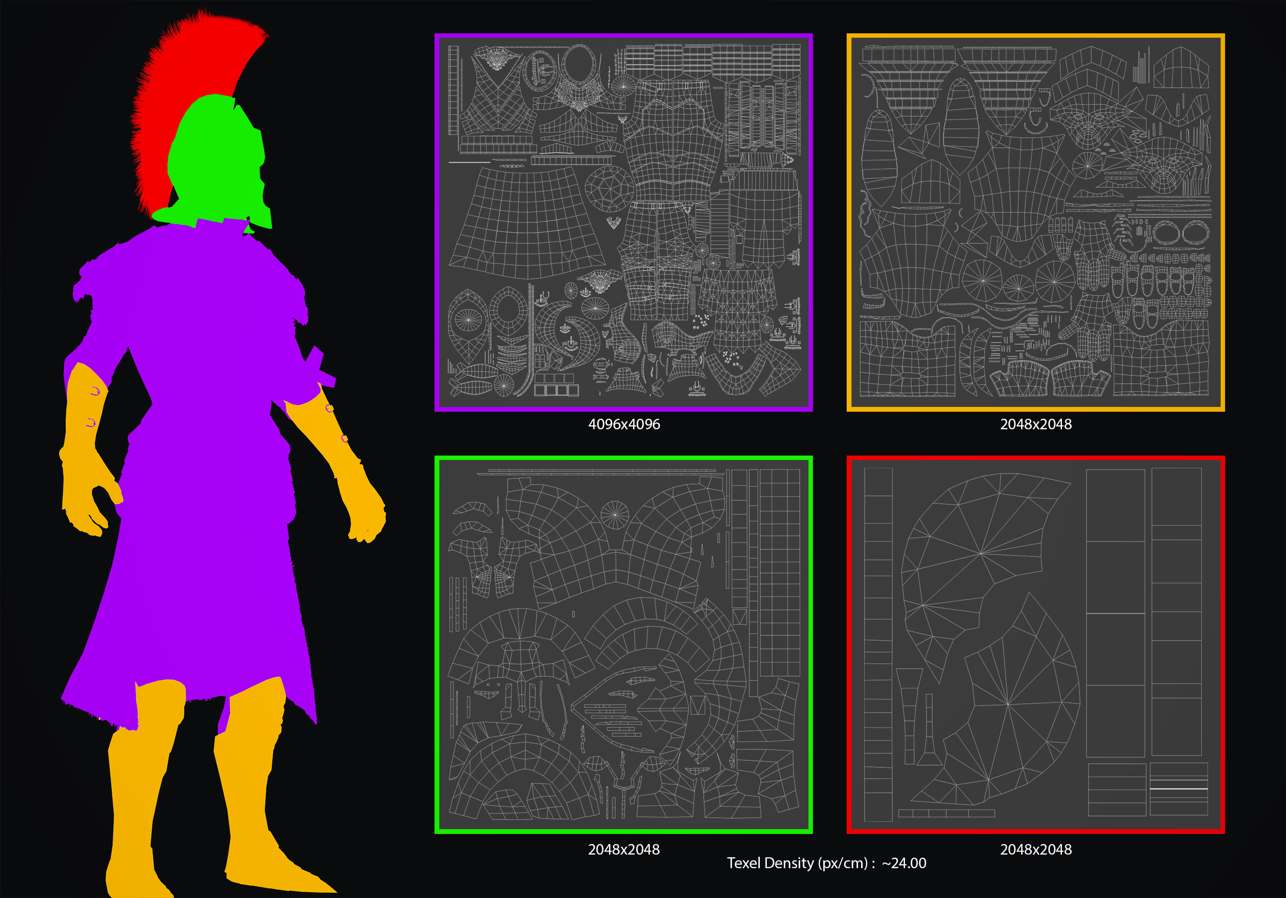Click '2048x2048' label under green map

coord(624,849)
